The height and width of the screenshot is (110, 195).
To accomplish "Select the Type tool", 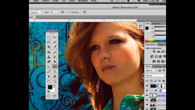I will click(55, 71).
